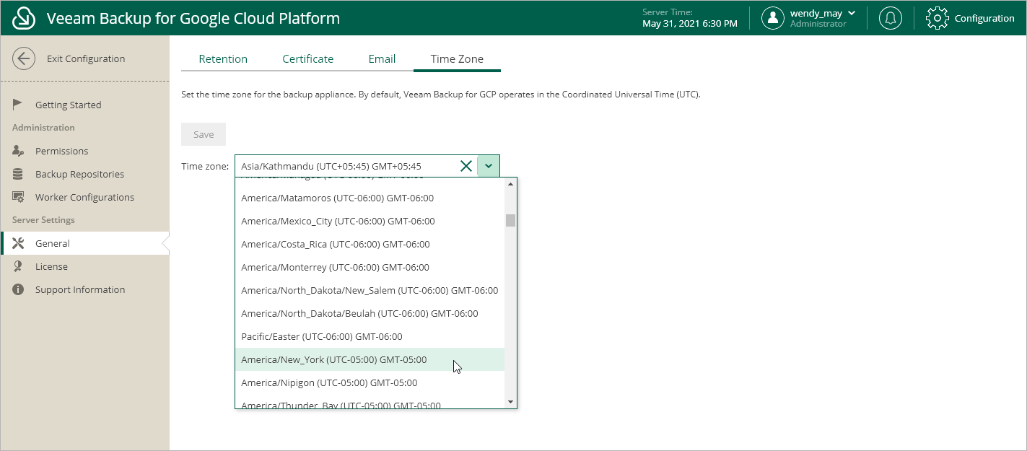
Task: Switch to the Email tab
Action: pyautogui.click(x=382, y=59)
